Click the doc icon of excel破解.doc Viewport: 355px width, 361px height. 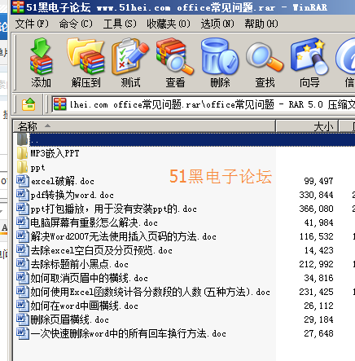pos(23,181)
